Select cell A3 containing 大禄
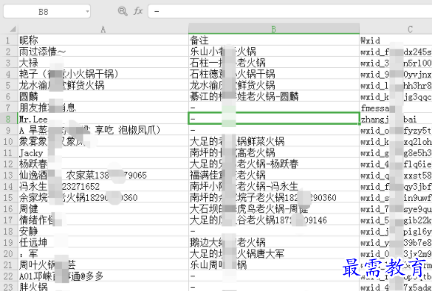Viewport: 432px width, 291px height. [103, 63]
